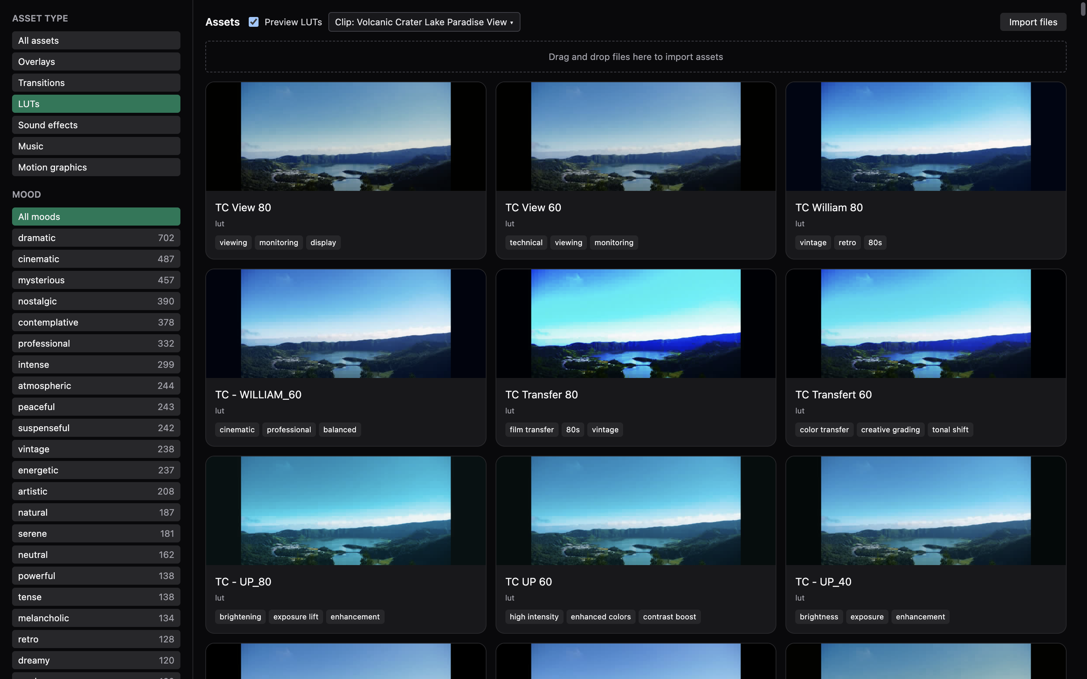
Task: Click the film transfer tag
Action: coord(531,430)
